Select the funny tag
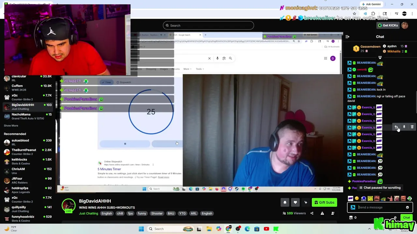The height and width of the screenshot is (234, 417). click(142, 214)
